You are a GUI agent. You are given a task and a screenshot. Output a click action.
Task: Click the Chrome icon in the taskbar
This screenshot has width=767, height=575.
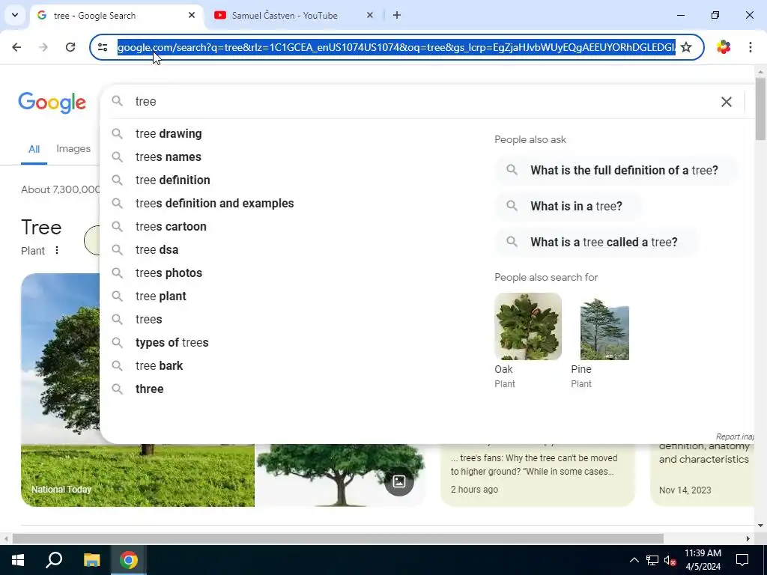click(x=129, y=560)
